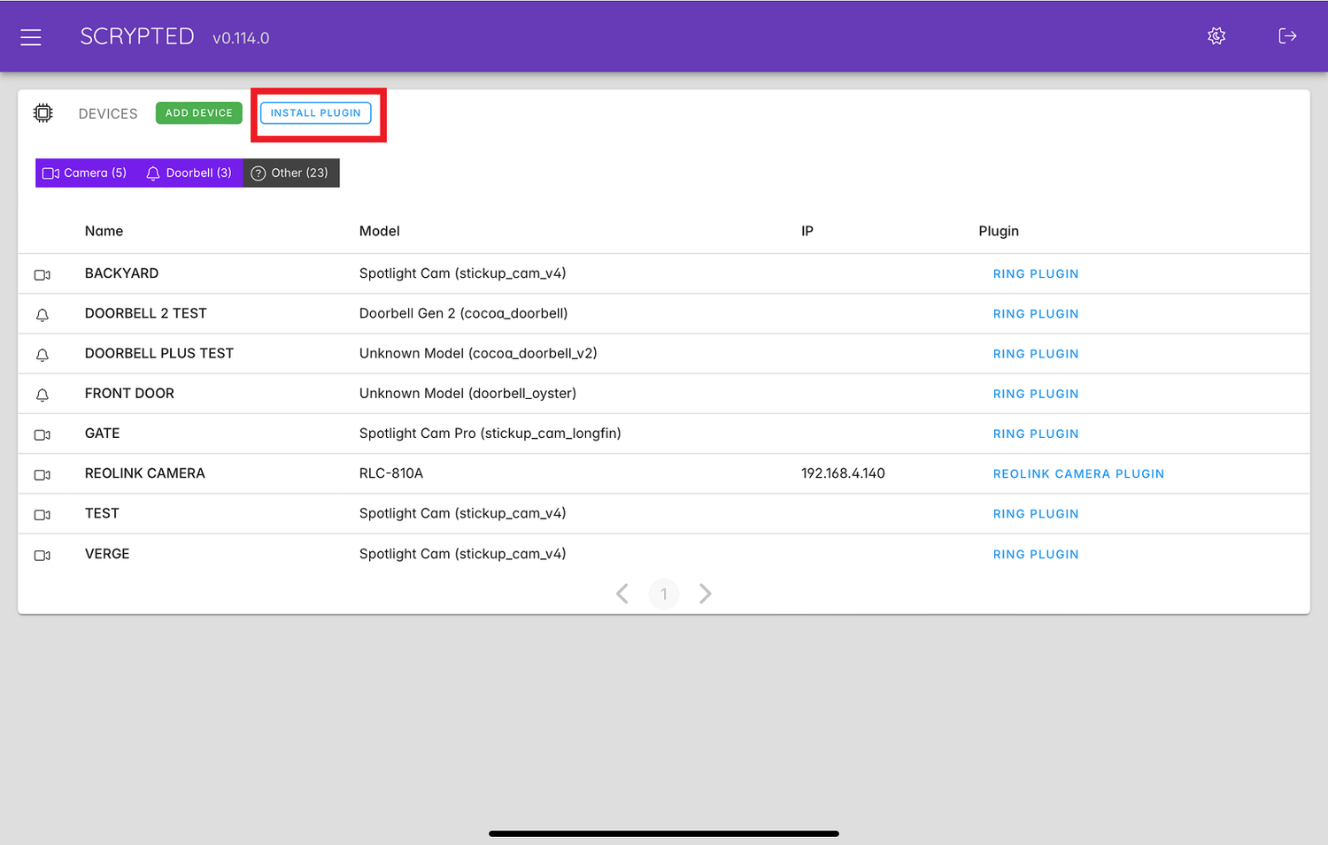Viewport: 1328px width, 845px height.
Task: Click bell icon for DOORBELL 2 TEST
Action: (42, 315)
